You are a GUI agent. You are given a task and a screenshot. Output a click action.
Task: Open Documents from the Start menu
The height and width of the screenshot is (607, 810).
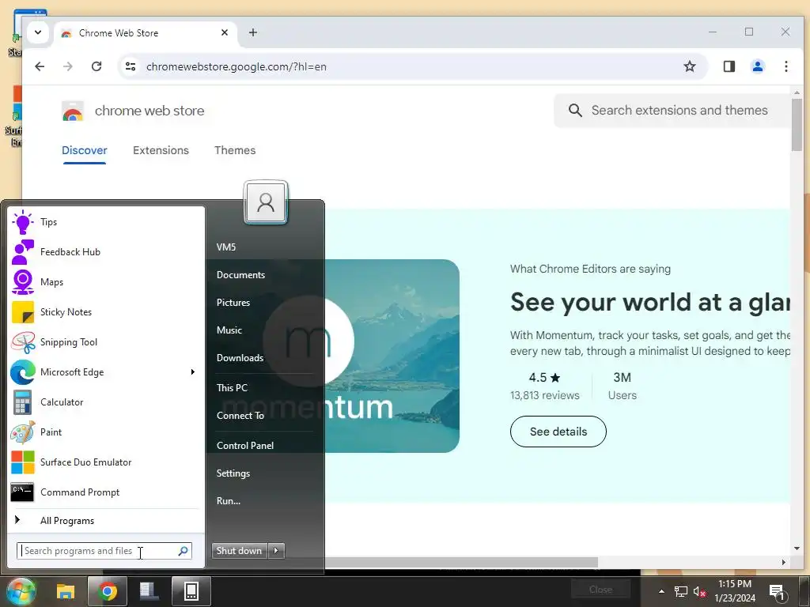click(240, 275)
